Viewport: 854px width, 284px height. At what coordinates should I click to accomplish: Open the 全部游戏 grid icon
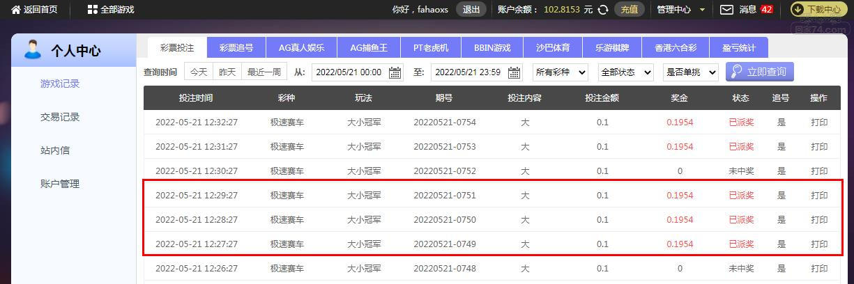pos(93,10)
